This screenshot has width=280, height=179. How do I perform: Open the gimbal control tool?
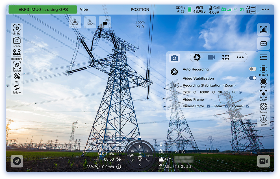coord(17,28)
